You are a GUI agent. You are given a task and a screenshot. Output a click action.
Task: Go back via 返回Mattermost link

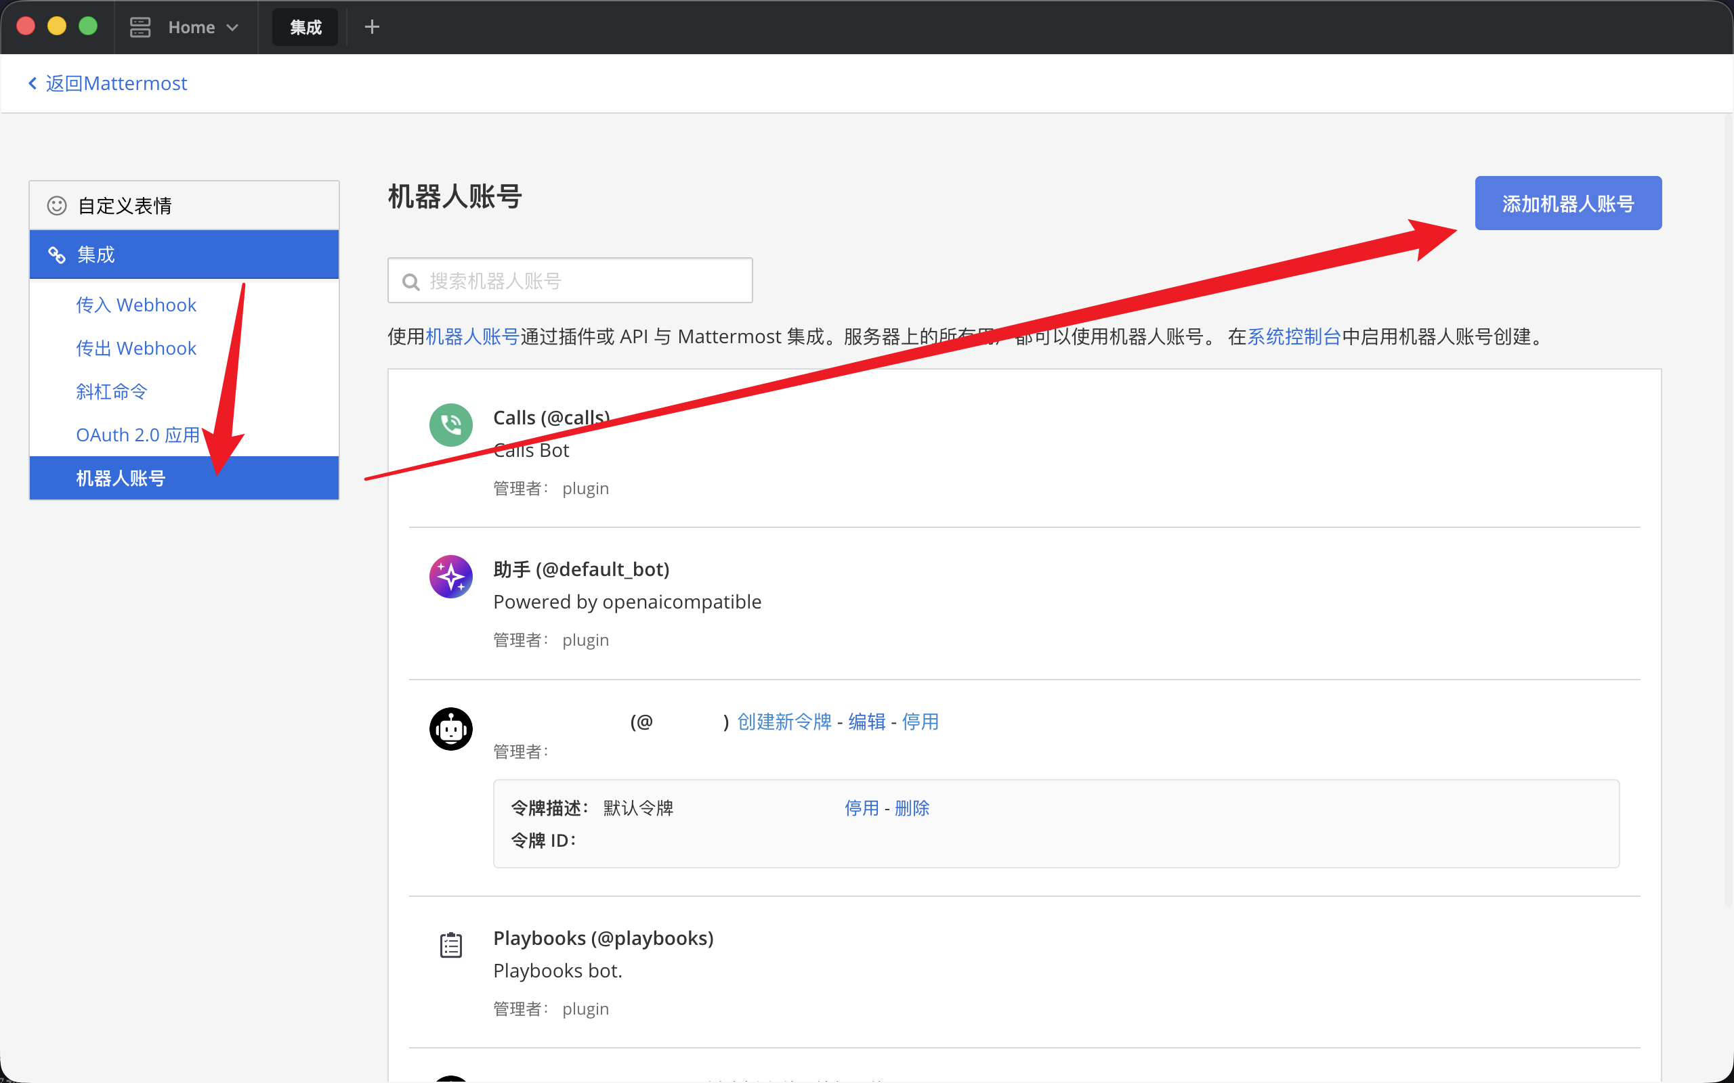click(108, 83)
